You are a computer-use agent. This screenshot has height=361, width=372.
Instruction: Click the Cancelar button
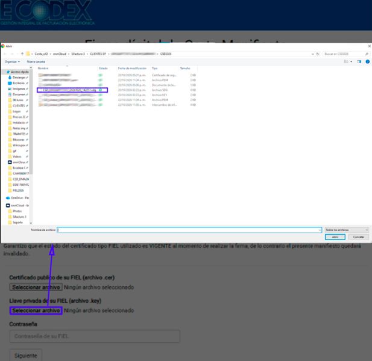tap(359, 237)
